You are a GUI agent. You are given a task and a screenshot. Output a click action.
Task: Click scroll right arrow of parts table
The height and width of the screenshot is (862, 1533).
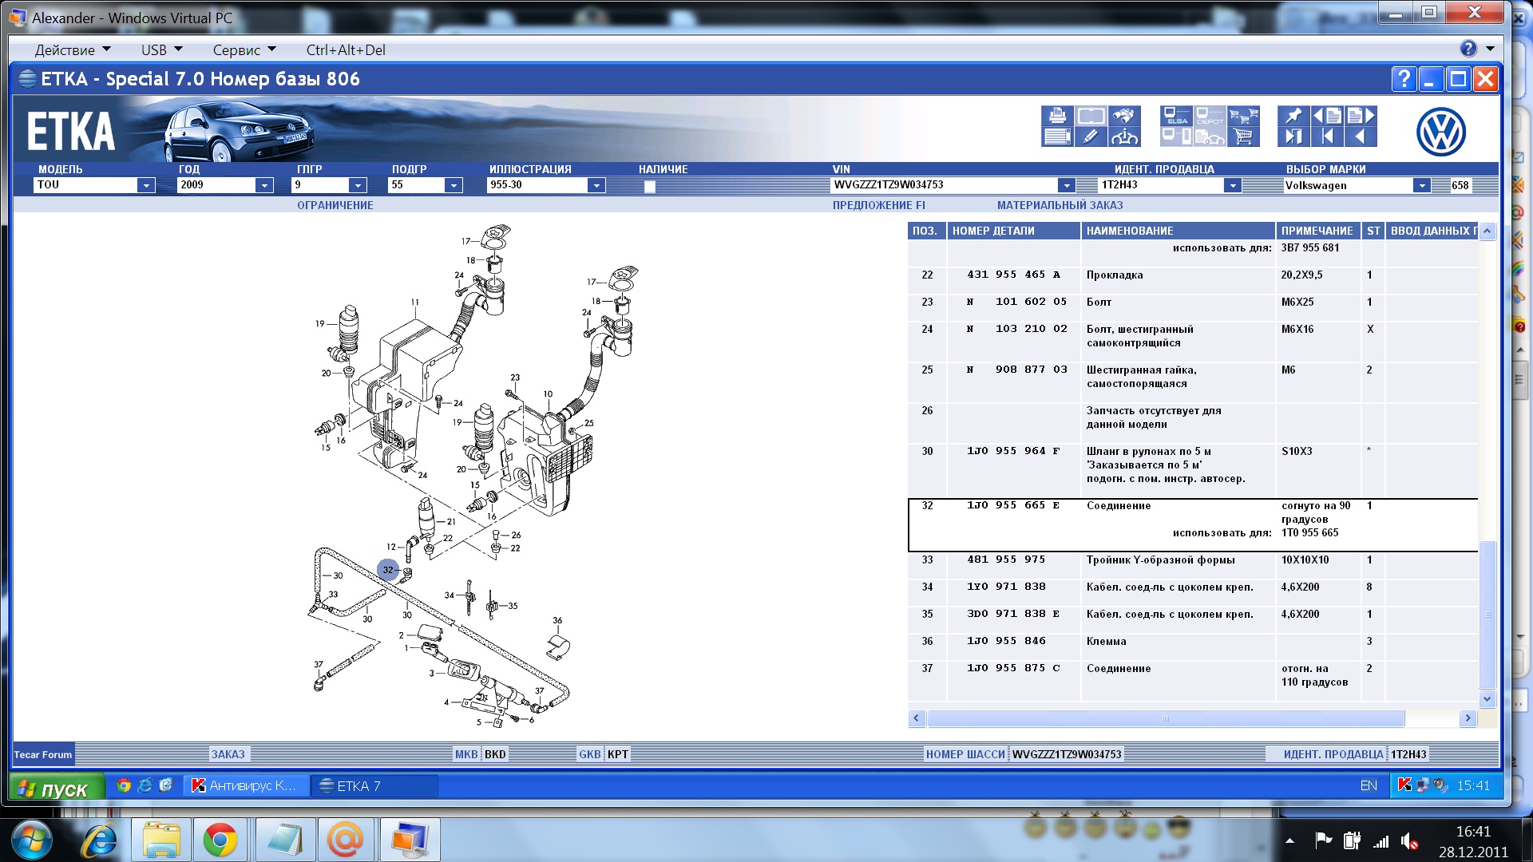1468,718
